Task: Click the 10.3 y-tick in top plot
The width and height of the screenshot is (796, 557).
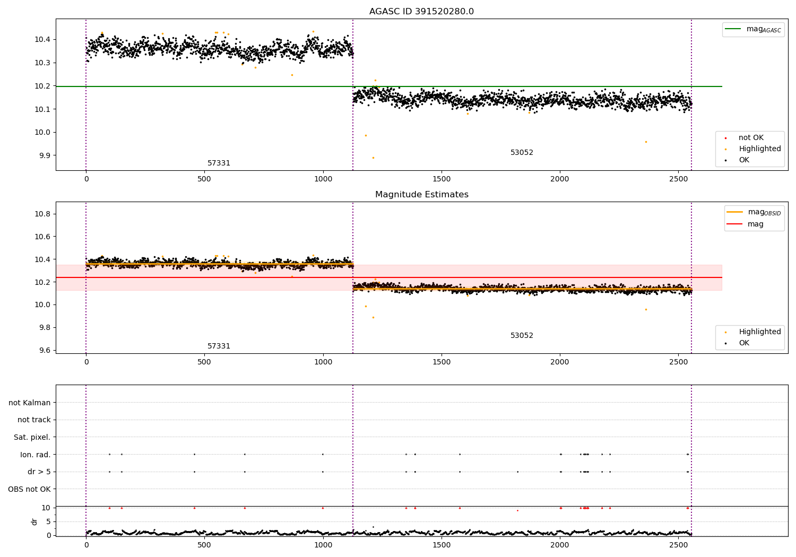Action: [42, 63]
